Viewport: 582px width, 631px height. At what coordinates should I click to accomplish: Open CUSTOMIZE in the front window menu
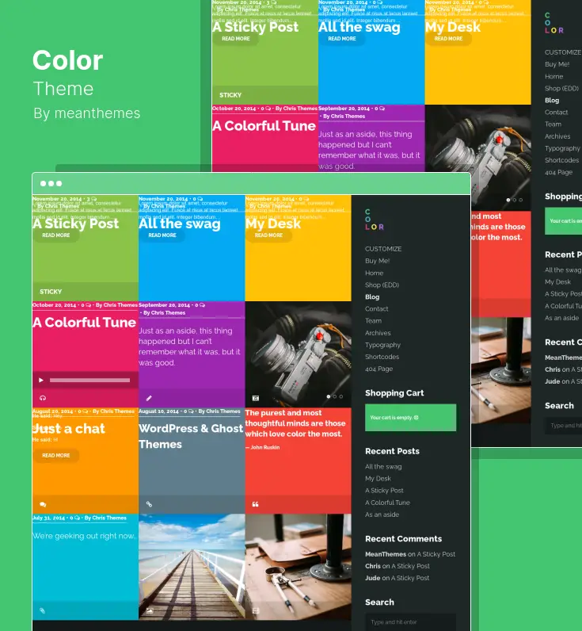coord(383,249)
